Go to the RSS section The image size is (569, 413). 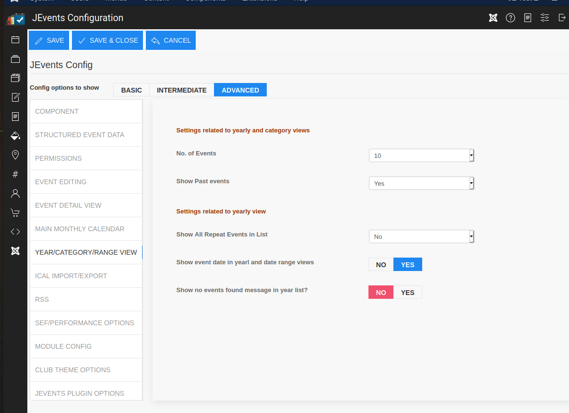(86, 299)
